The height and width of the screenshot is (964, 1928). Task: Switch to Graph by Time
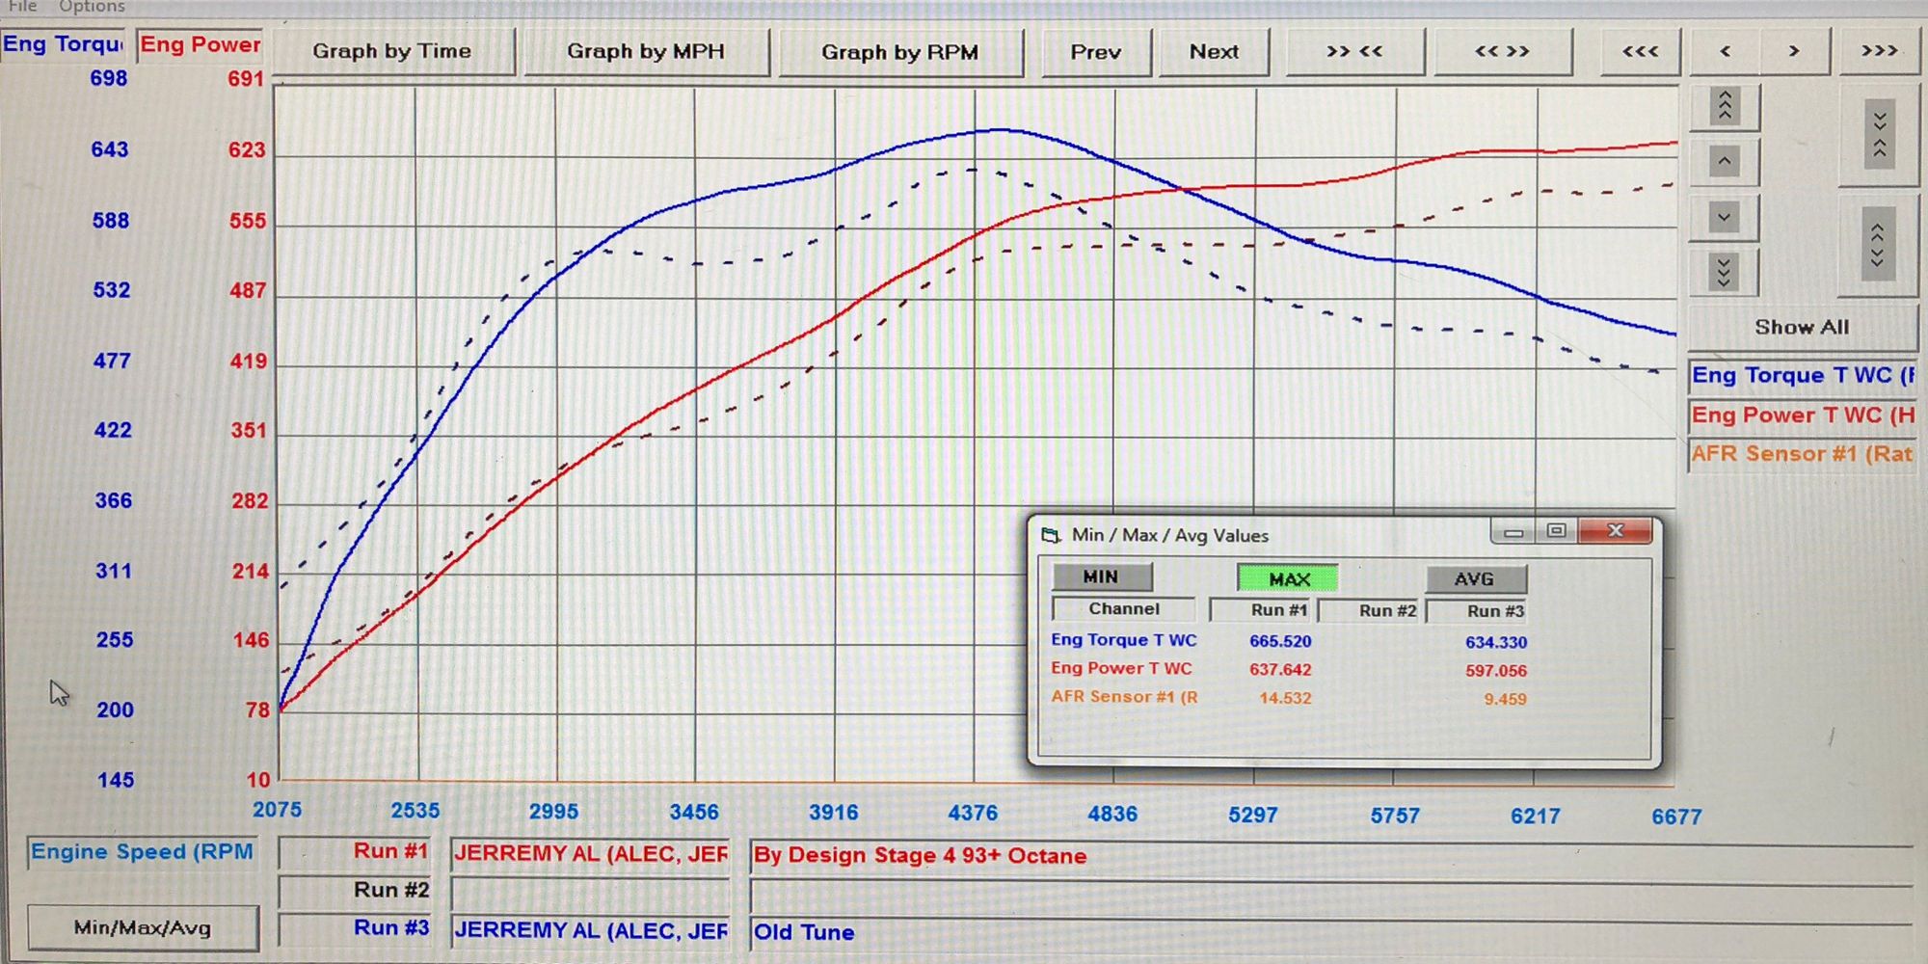point(392,52)
